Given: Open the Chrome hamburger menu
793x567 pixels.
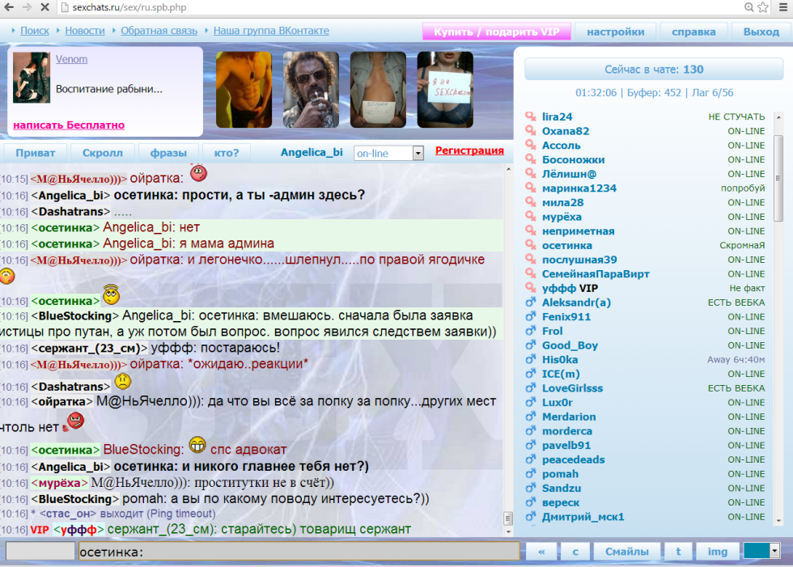Looking at the screenshot, I should tap(782, 7).
